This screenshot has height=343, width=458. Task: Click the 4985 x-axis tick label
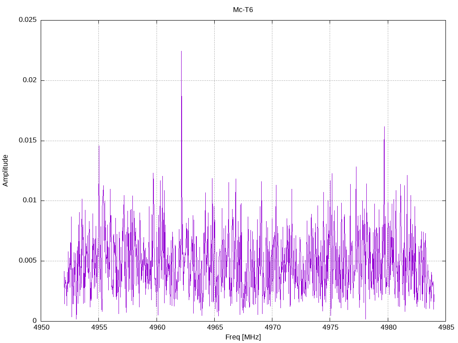[x=446, y=327]
